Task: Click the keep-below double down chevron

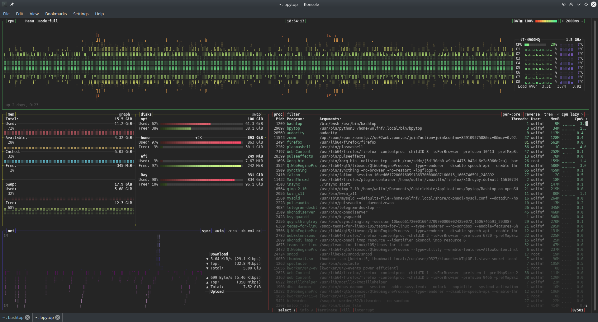Action: [564, 4]
